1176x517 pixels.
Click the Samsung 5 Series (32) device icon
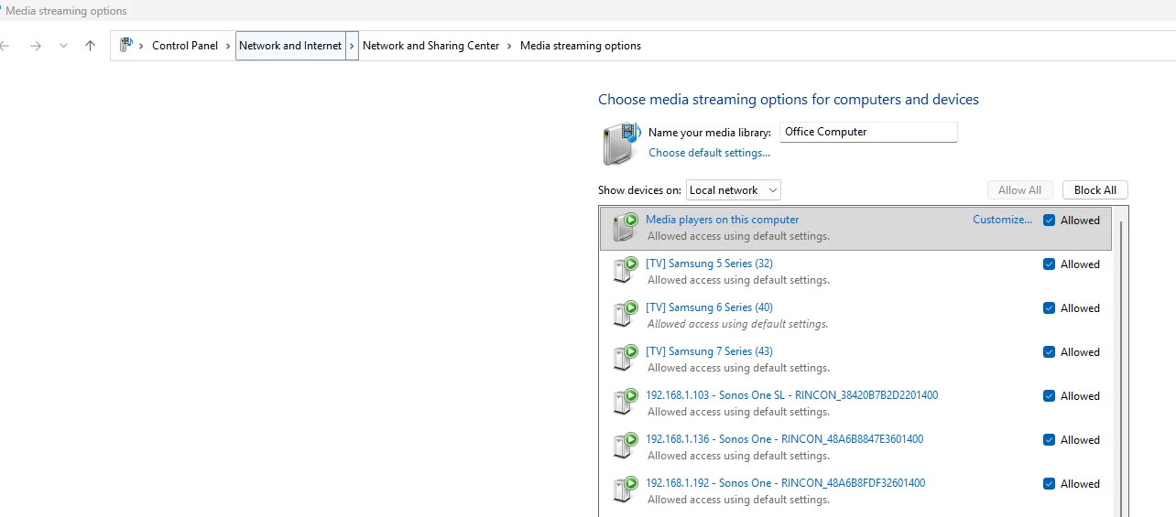(x=626, y=271)
